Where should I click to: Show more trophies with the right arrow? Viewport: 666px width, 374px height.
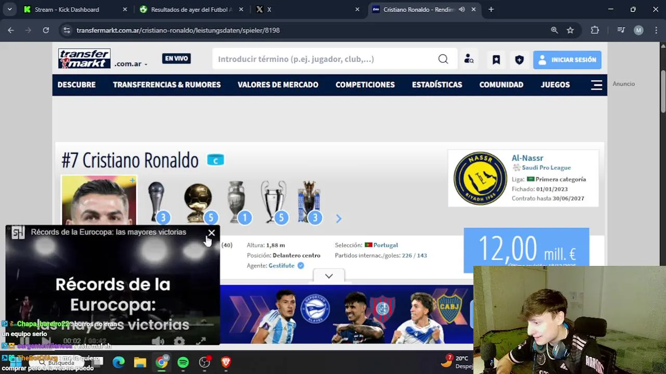click(x=339, y=219)
